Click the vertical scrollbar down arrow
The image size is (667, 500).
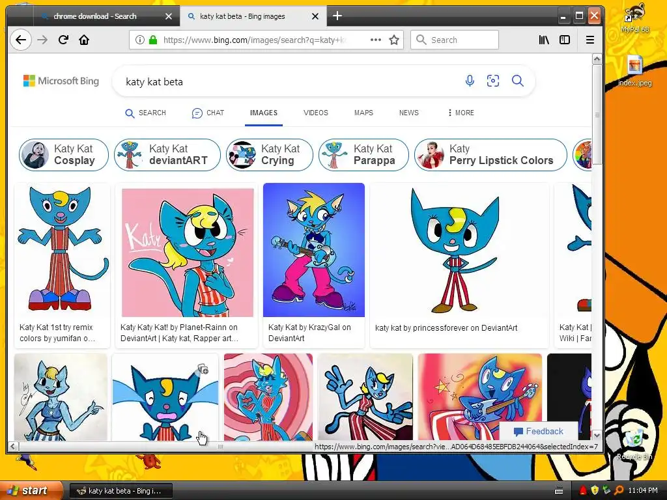click(597, 435)
